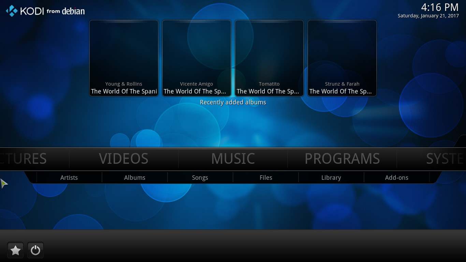Open the SYSTEM menu at right edge
Screen dimensions: 466x262
point(445,159)
